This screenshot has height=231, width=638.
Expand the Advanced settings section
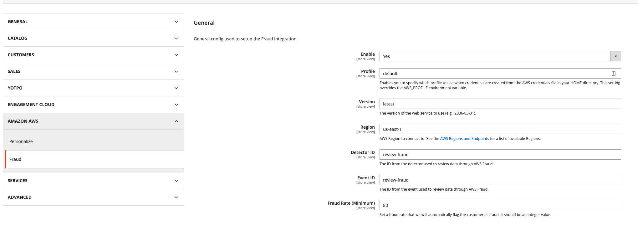coord(93,197)
